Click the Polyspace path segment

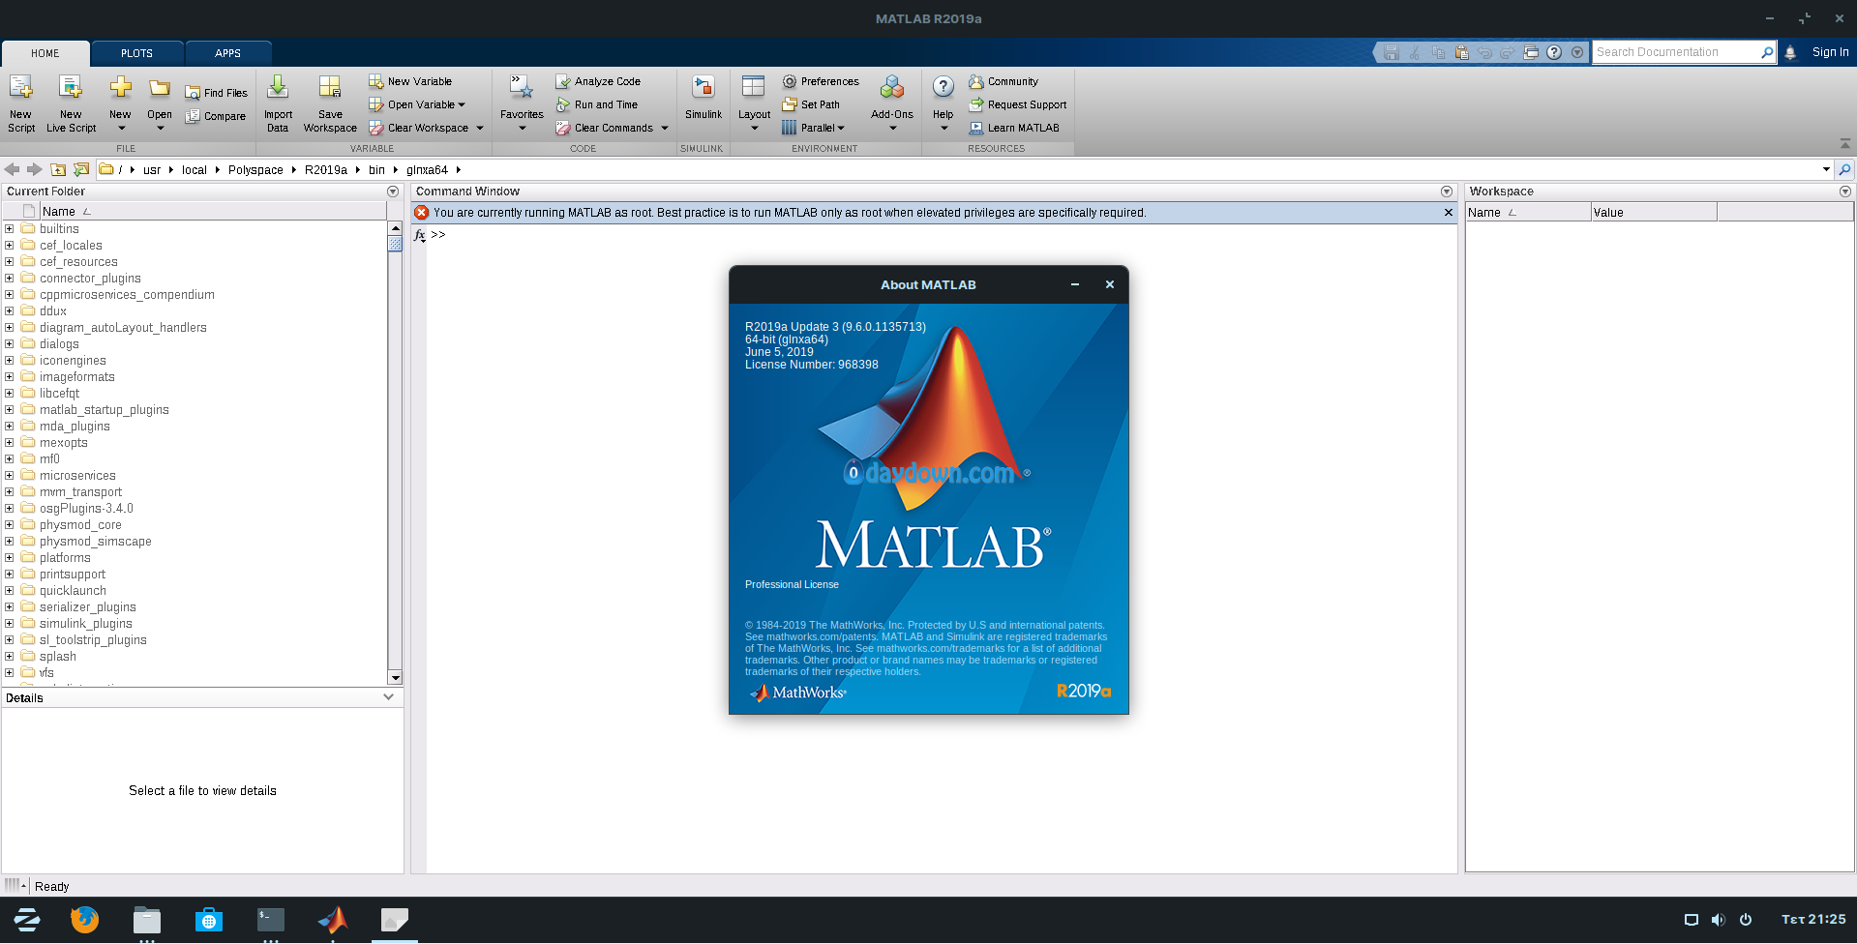pyautogui.click(x=255, y=170)
